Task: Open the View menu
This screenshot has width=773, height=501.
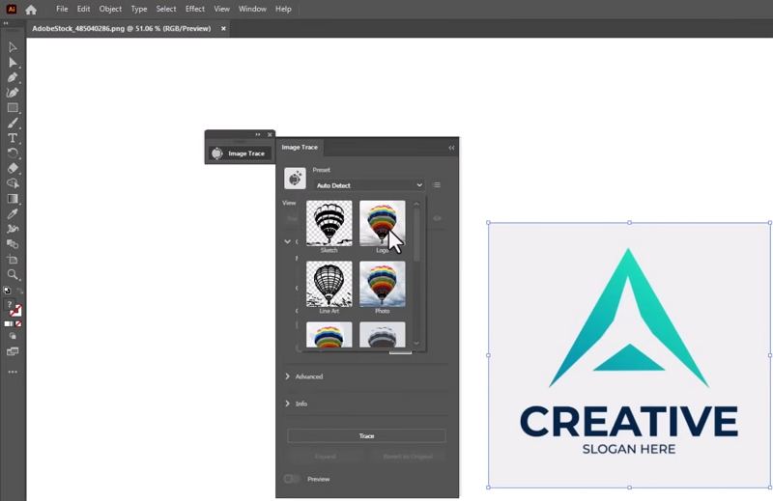Action: click(221, 9)
